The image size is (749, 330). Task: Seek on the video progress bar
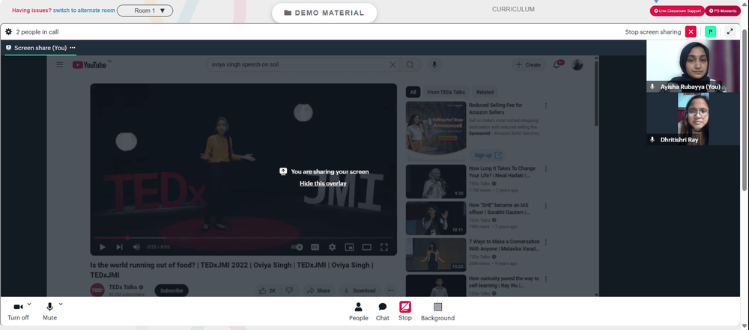[x=243, y=237]
